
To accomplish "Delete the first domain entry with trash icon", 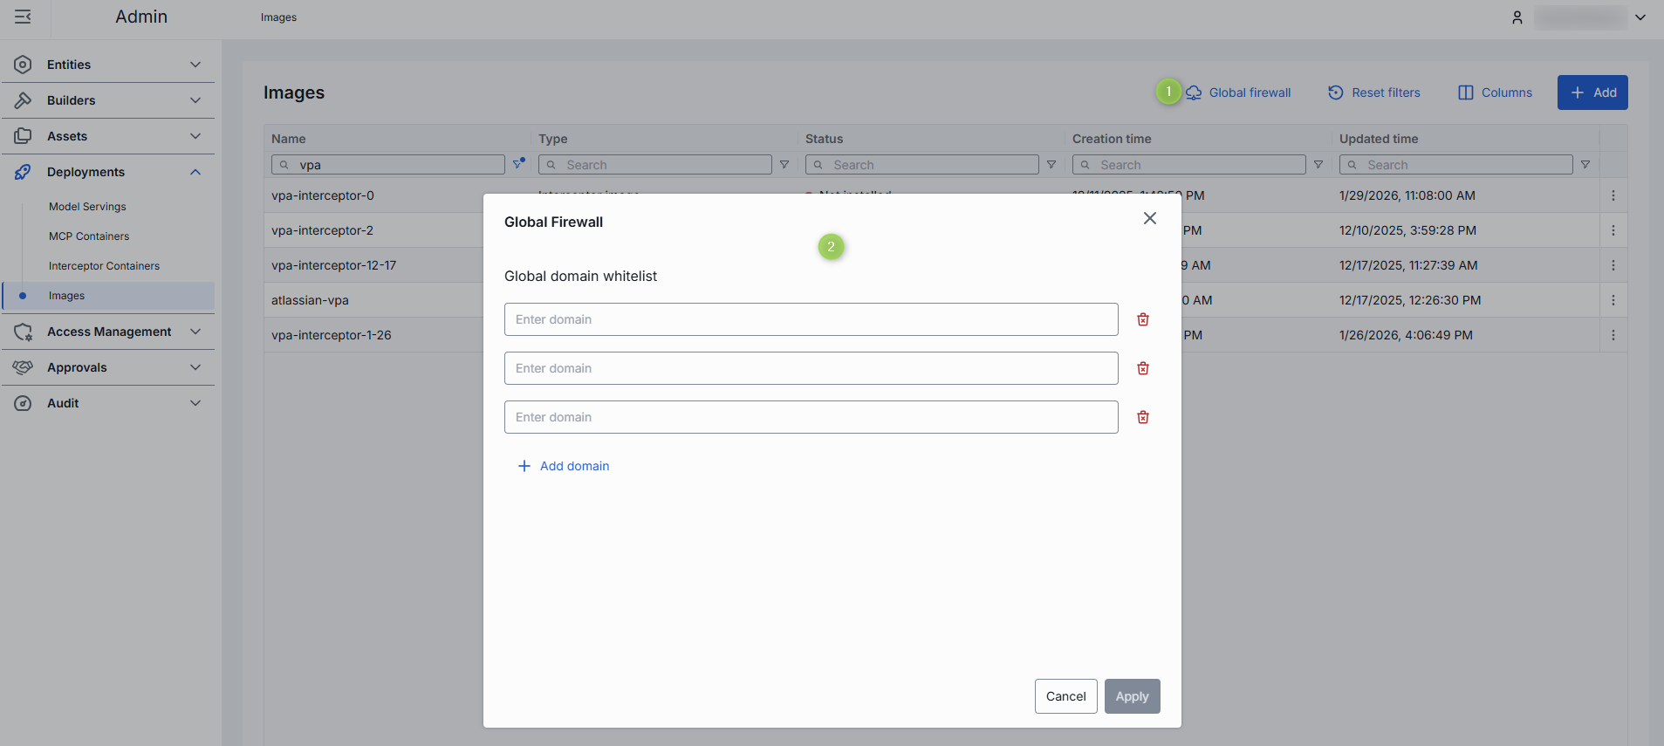I will (1142, 319).
